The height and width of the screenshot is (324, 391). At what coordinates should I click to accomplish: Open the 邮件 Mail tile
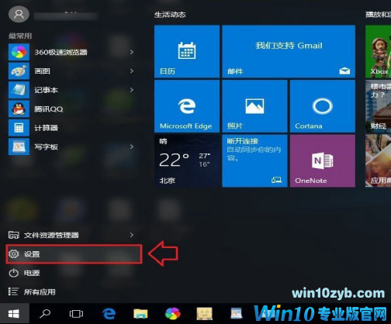click(x=289, y=51)
